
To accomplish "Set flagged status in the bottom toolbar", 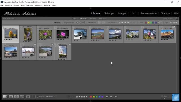I will tap(69, 96).
